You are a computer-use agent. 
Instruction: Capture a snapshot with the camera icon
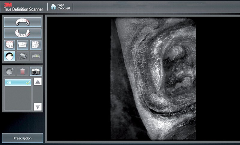pyautogui.click(x=36, y=71)
